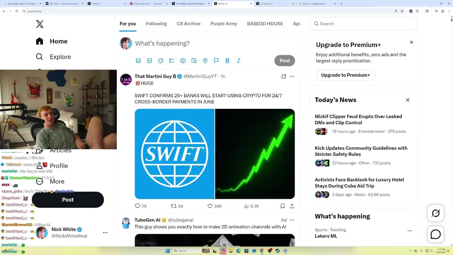Click the grey Post button in composer

click(x=285, y=61)
